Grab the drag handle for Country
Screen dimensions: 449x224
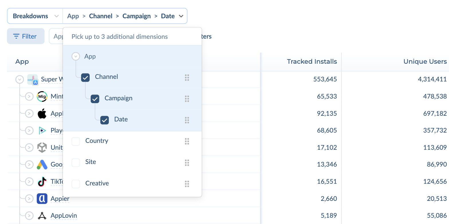[x=187, y=141]
